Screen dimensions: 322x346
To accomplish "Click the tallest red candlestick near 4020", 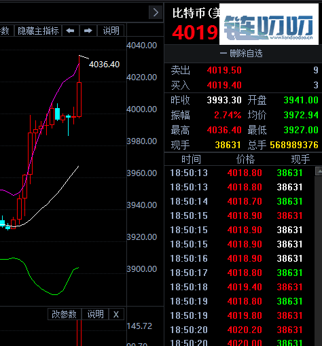I will (79, 100).
